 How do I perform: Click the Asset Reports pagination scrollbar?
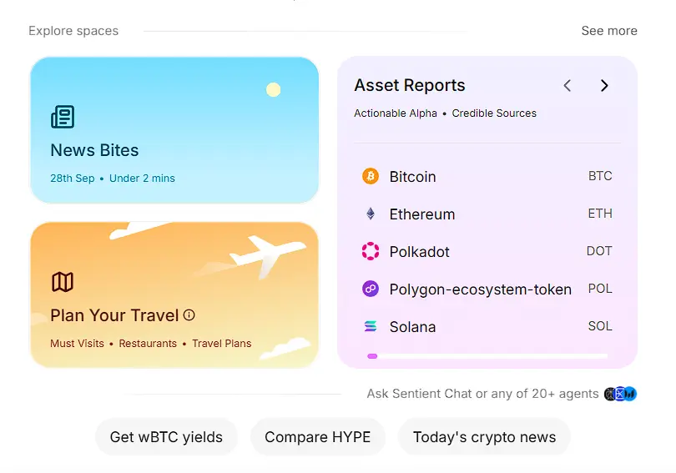coord(487,356)
